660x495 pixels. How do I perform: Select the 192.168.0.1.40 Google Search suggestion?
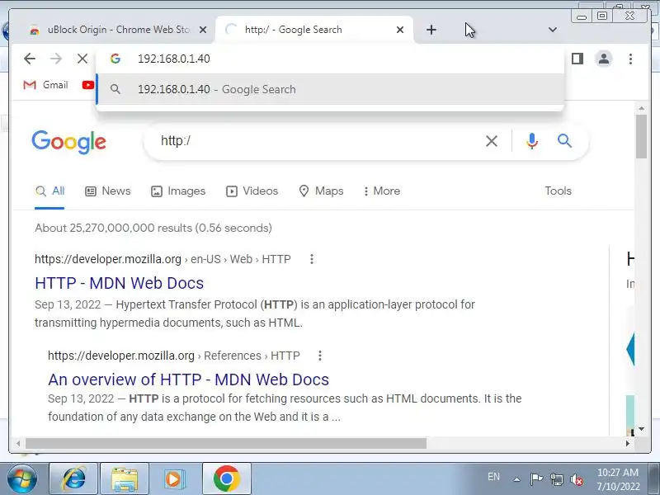click(330, 89)
